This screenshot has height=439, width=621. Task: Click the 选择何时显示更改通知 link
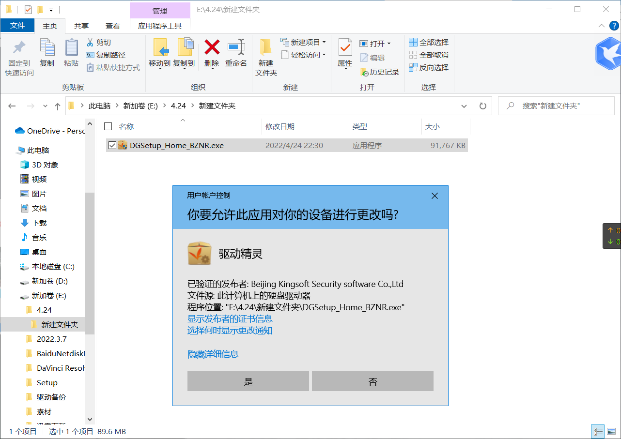click(x=230, y=331)
